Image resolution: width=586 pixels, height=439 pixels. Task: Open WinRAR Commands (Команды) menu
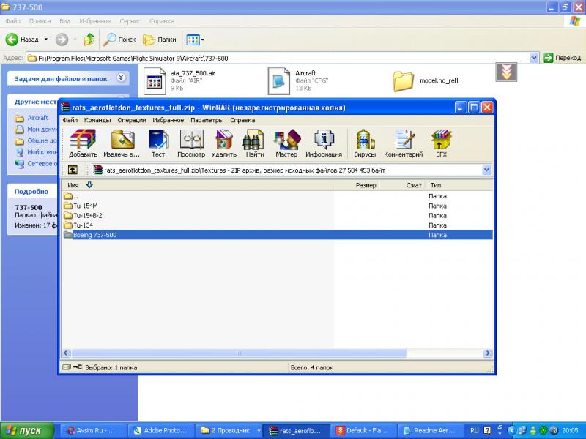[x=97, y=120]
